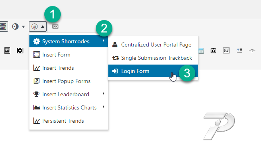Click the half-circle contrast toolbar icon
The width and height of the screenshot is (261, 158).
[x=15, y=26]
